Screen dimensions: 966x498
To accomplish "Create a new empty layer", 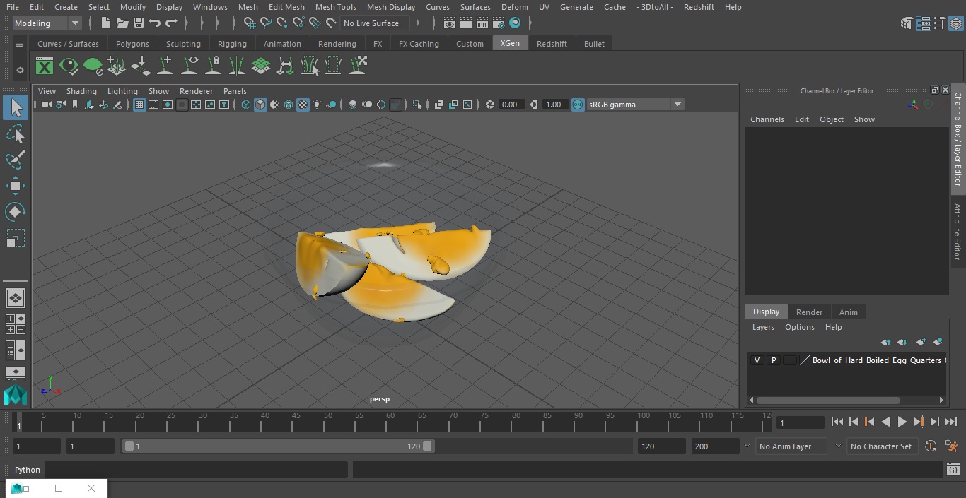I will 920,342.
